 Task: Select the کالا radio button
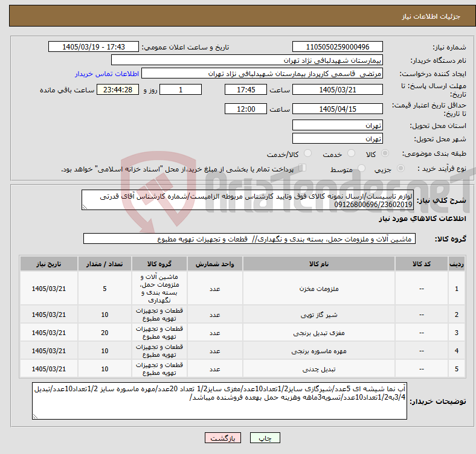point(385,153)
